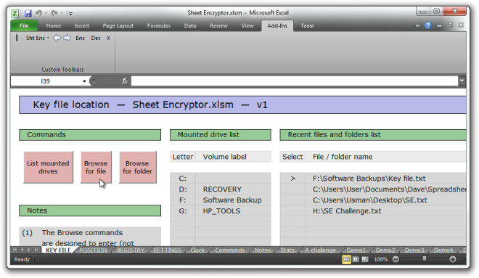Click the Add-Ins tab

277,25
